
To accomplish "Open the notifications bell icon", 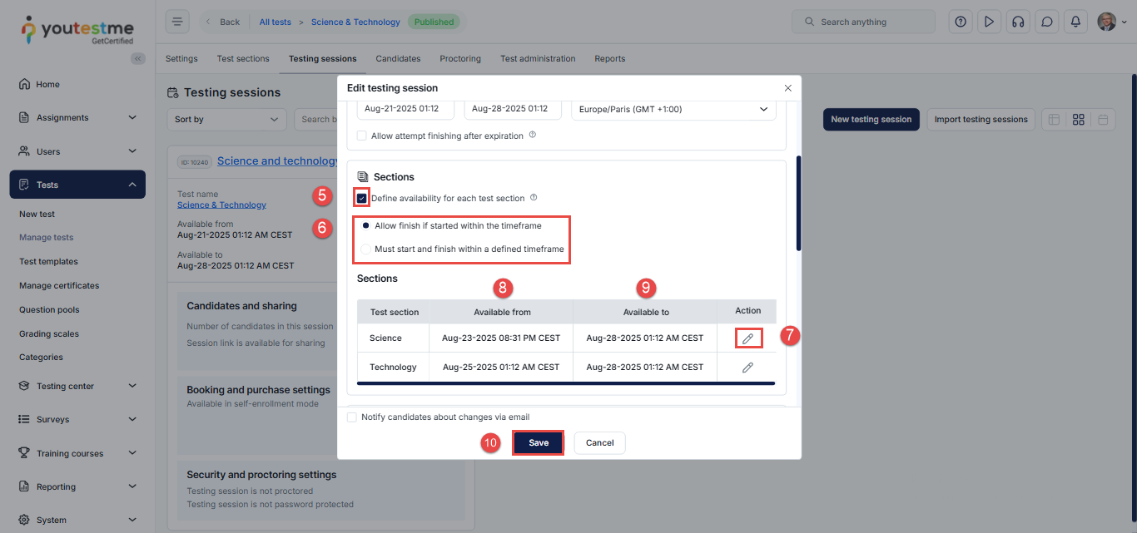I will (x=1075, y=22).
